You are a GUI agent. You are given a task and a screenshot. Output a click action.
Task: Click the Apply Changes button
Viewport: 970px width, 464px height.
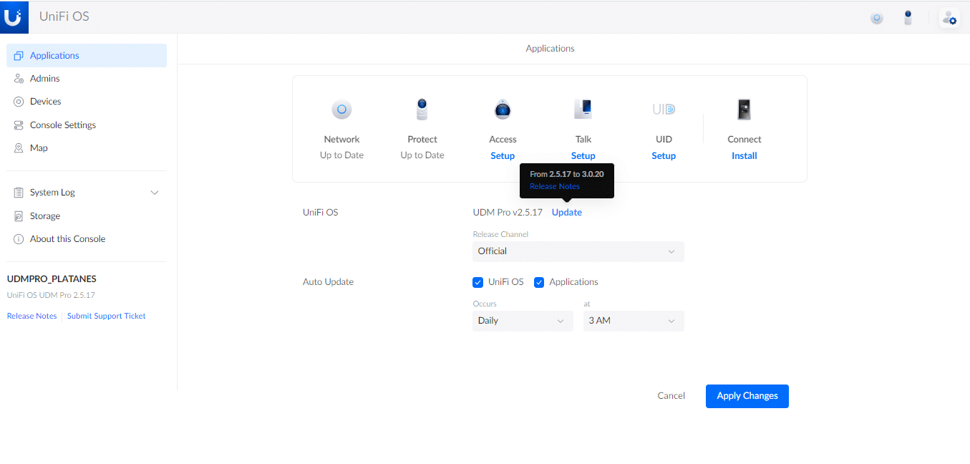(x=747, y=395)
